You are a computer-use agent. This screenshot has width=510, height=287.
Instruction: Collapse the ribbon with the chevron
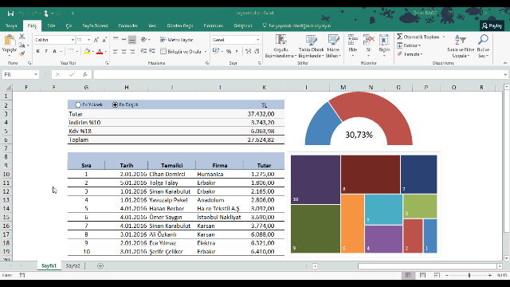pyautogui.click(x=504, y=63)
